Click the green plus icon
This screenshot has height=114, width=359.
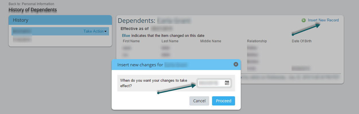(304, 20)
